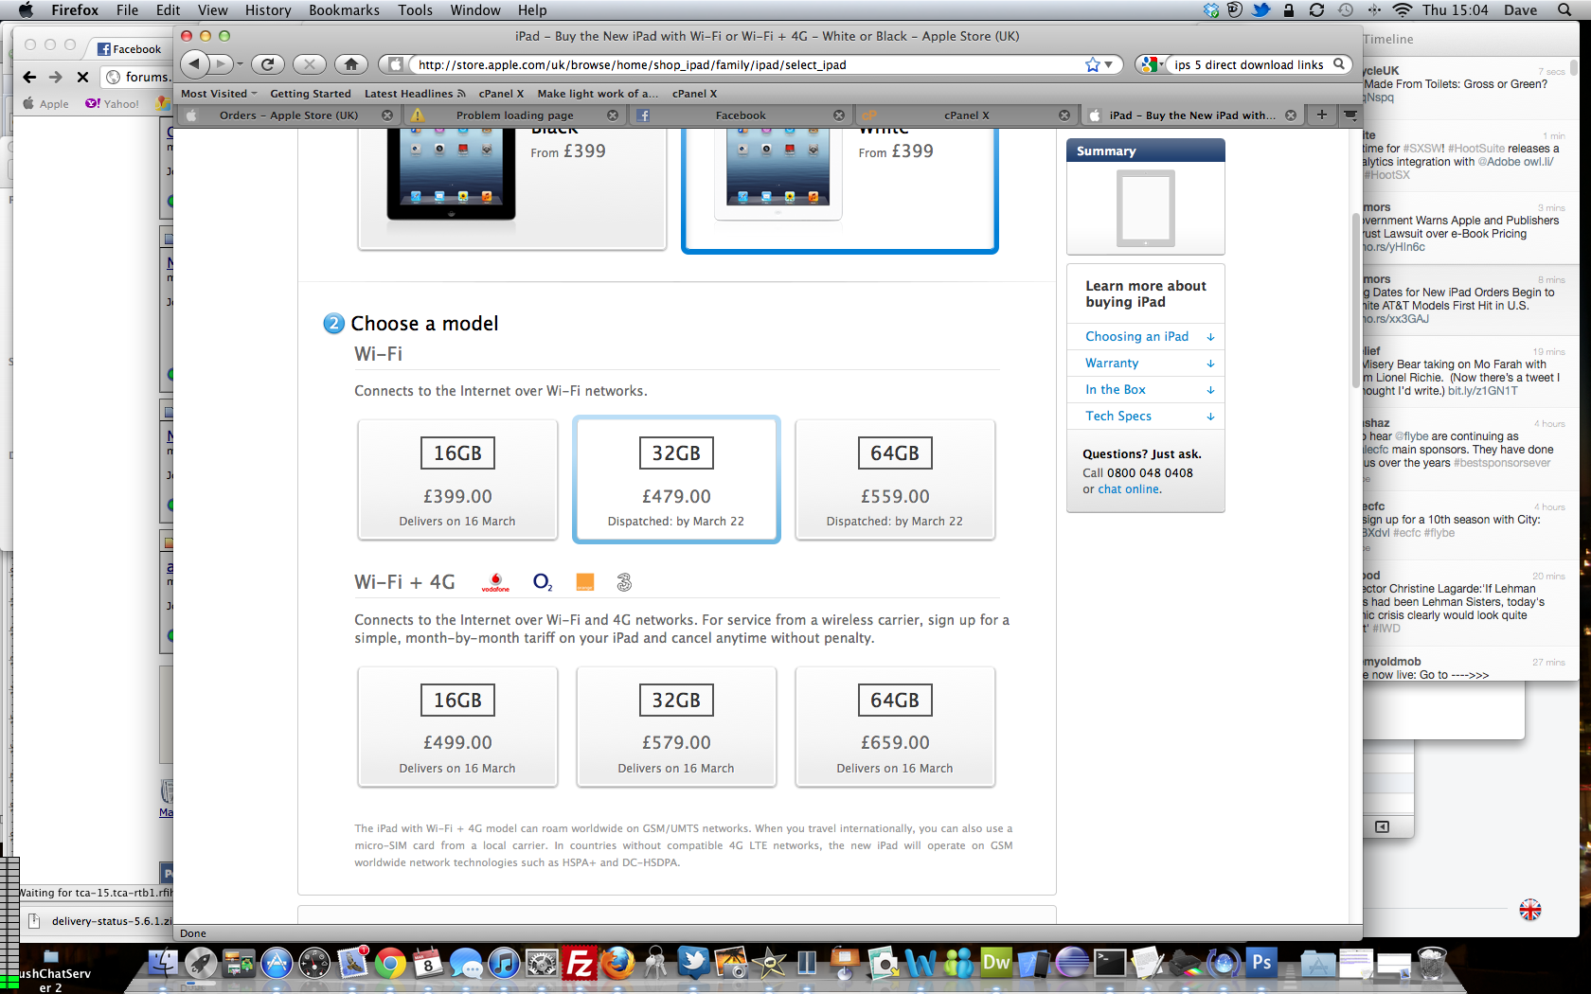Open a new Firefox tab with plus button

pyautogui.click(x=1321, y=115)
